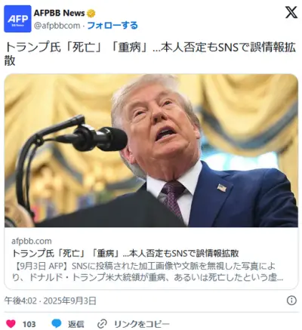Open the 午後4:02 · 2025年9月3日 timestamp
Viewport: 302px width, 330px height.
pos(51,301)
